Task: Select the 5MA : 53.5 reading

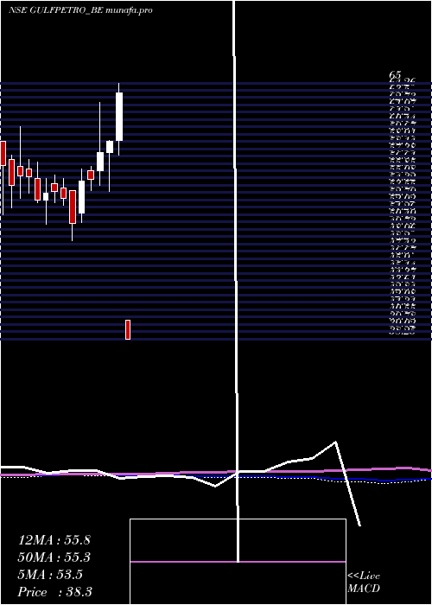Action: tap(50, 575)
